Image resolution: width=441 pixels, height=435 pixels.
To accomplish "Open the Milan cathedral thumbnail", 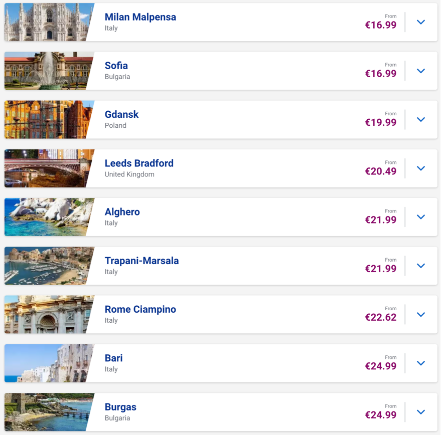I will click(x=48, y=22).
